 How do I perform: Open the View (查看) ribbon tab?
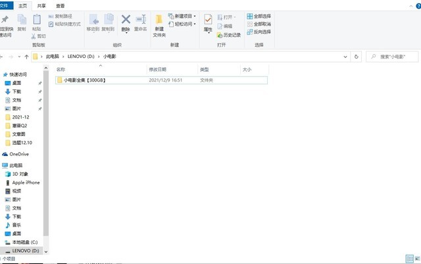pyautogui.click(x=60, y=5)
